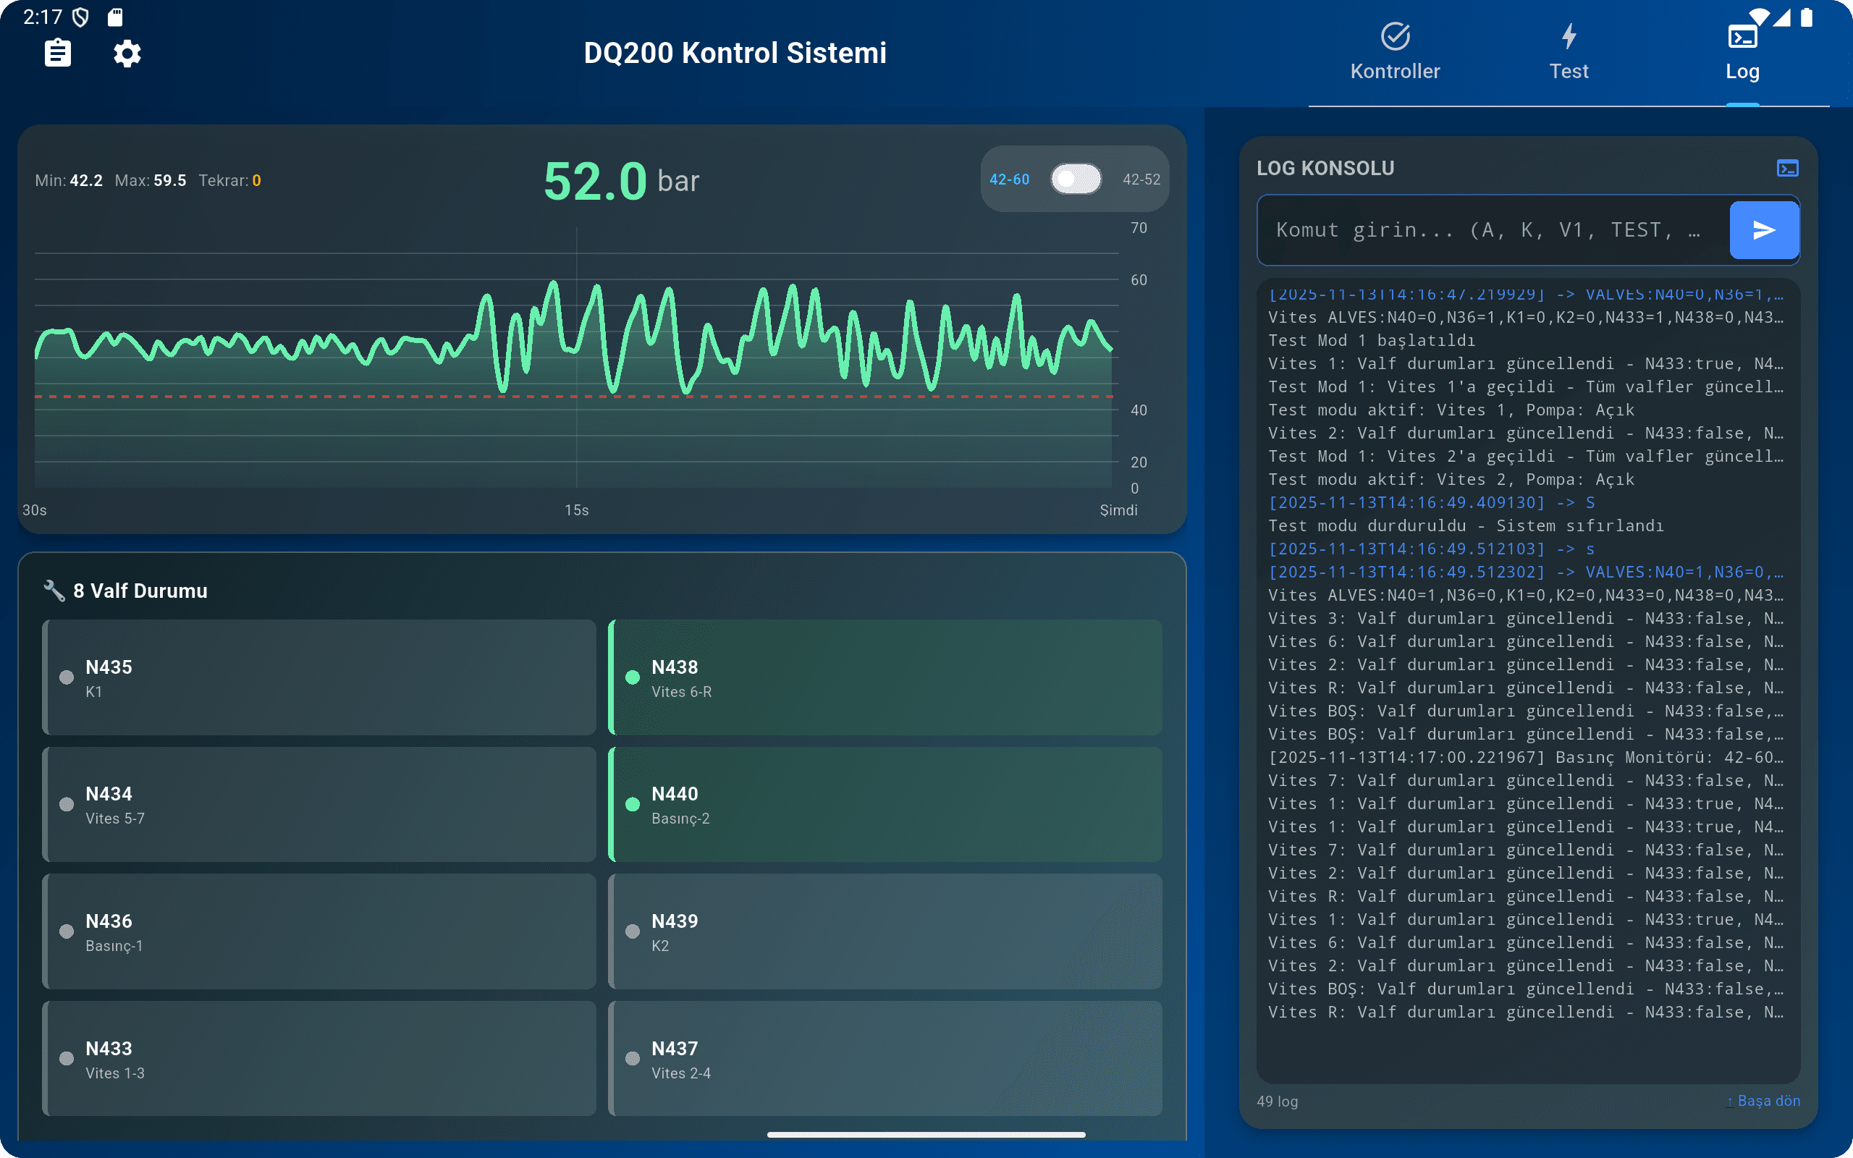Select the 42-52 range label

pyautogui.click(x=1141, y=179)
